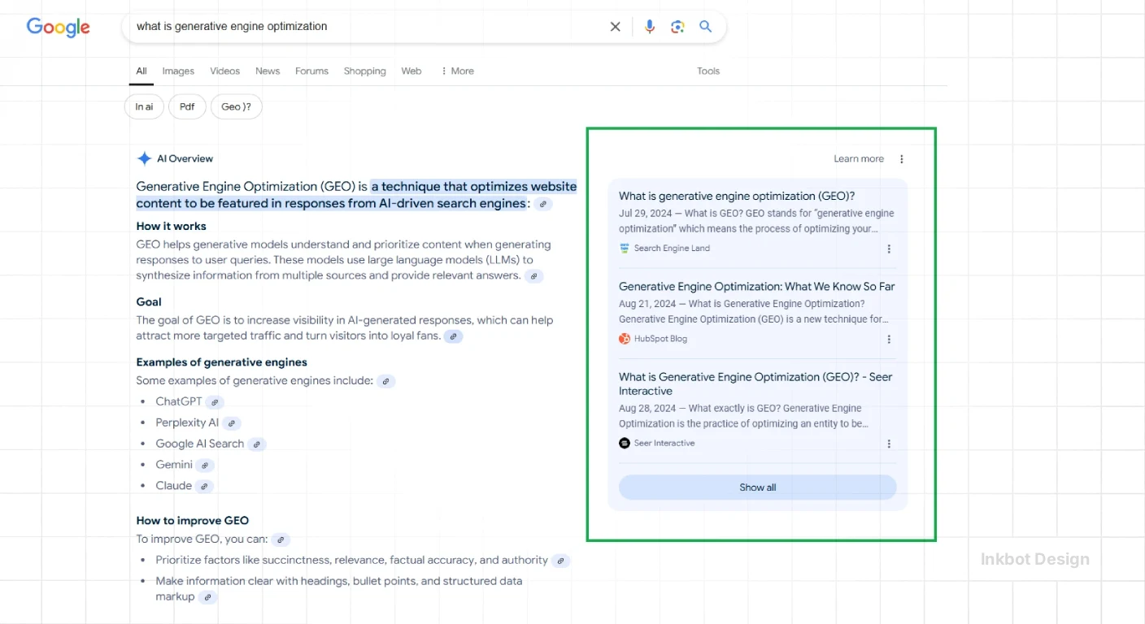Click the Learn more link
The image size is (1145, 624).
859,159
